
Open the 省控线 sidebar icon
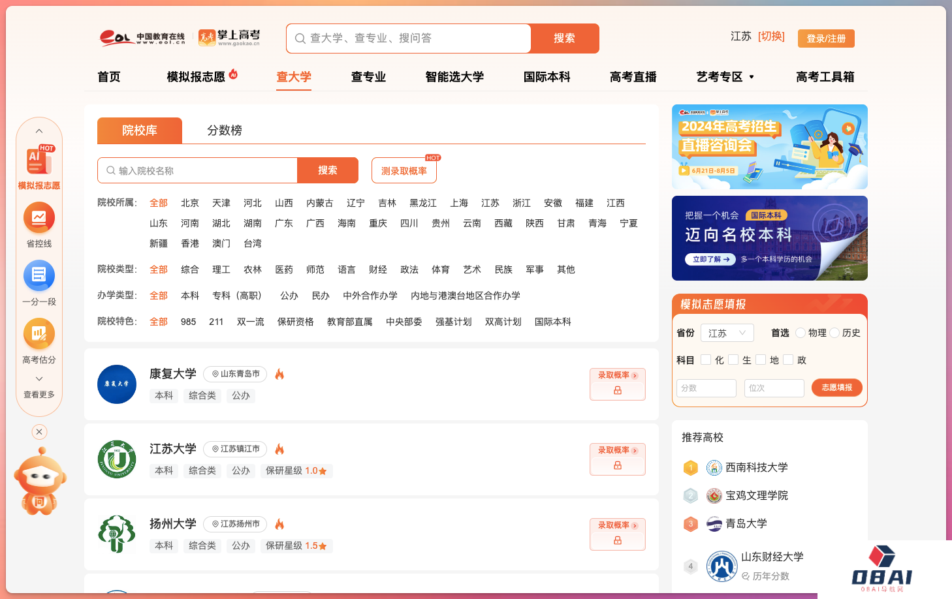[39, 218]
